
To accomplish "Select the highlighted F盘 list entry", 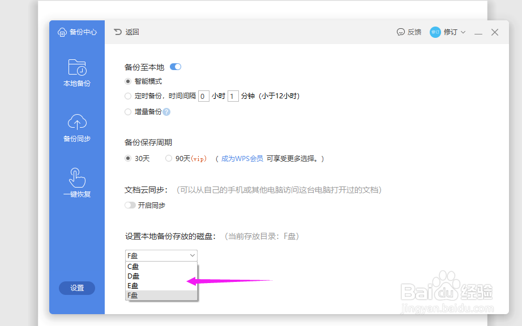I will (161, 295).
